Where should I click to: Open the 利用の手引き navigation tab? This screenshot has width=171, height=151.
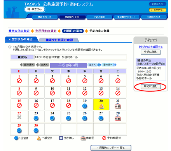pyautogui.click(x=154, y=17)
